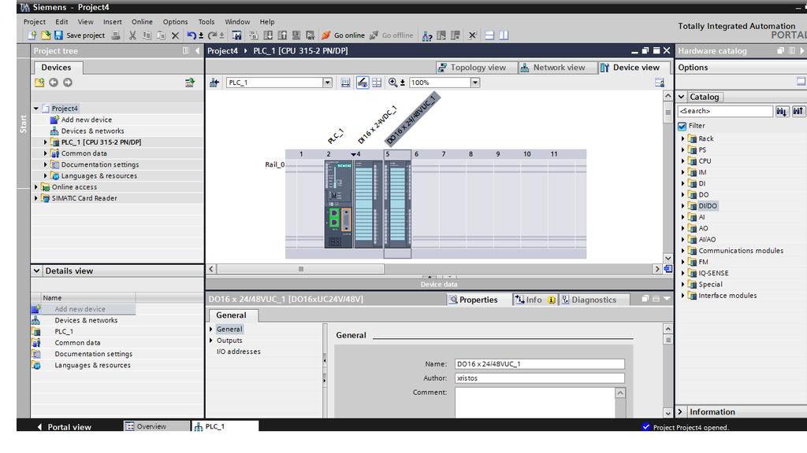Collapse the Project tree with its arrow
This screenshot has height=453, width=807.
pos(197,50)
